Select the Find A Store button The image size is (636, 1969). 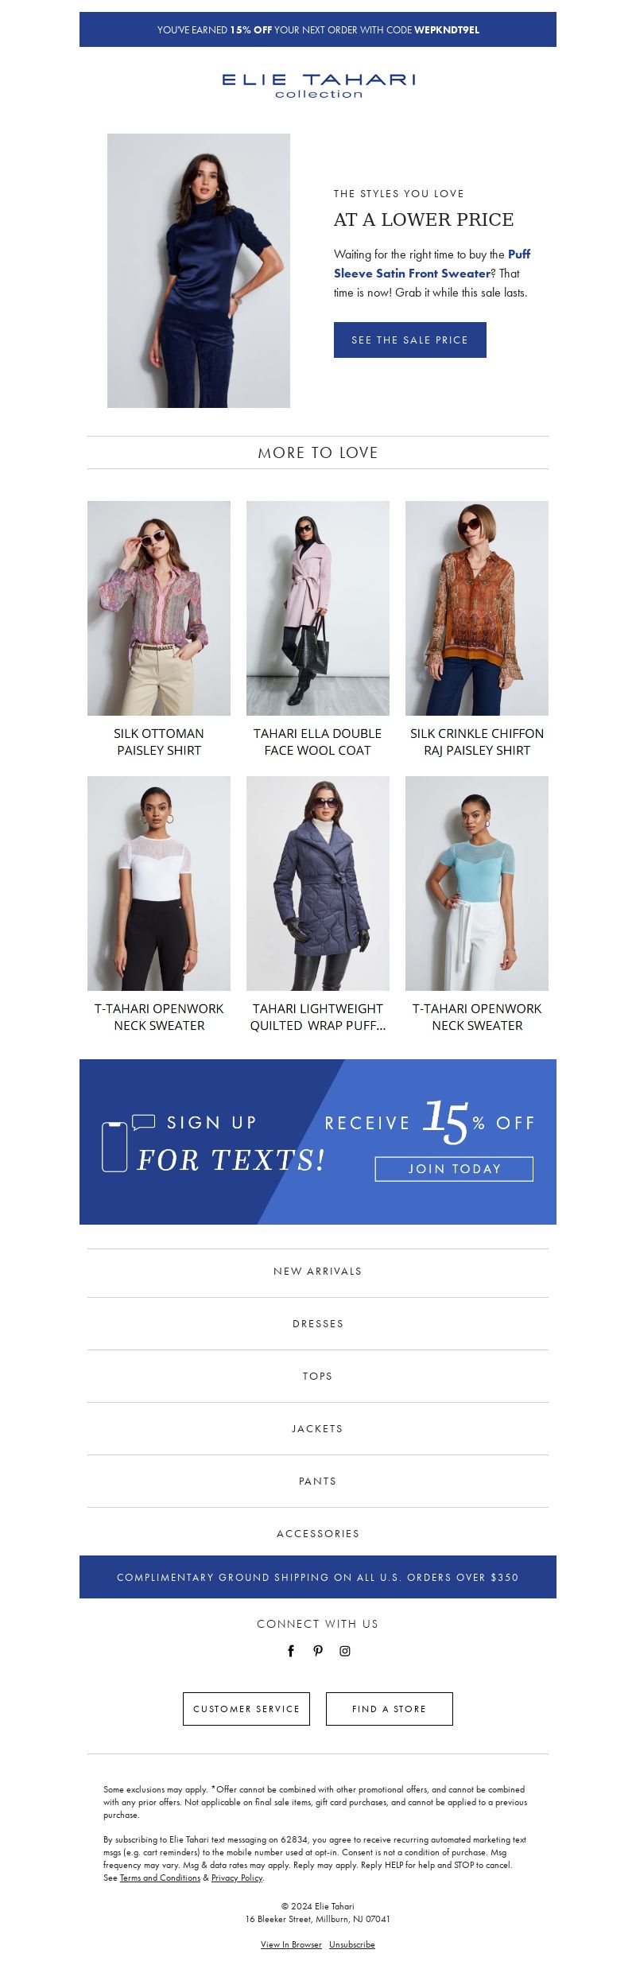coord(390,1709)
